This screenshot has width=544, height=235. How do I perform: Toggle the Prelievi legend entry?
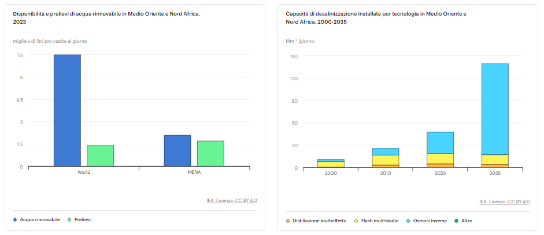(82, 220)
